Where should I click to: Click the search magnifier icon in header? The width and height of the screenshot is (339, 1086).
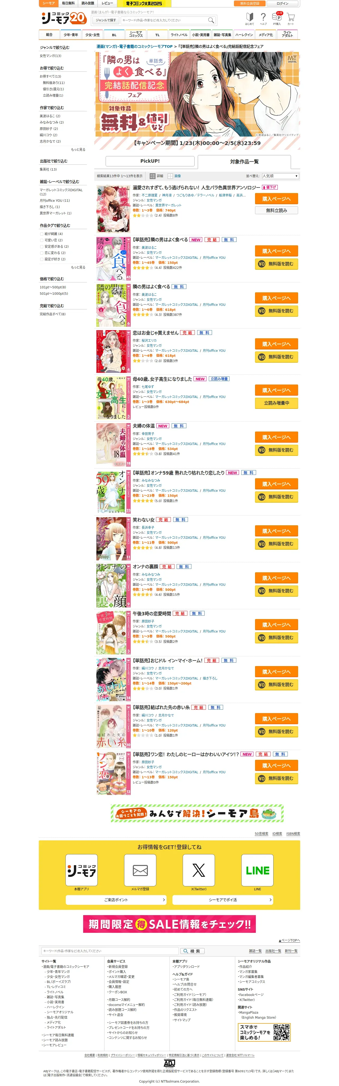point(211,20)
